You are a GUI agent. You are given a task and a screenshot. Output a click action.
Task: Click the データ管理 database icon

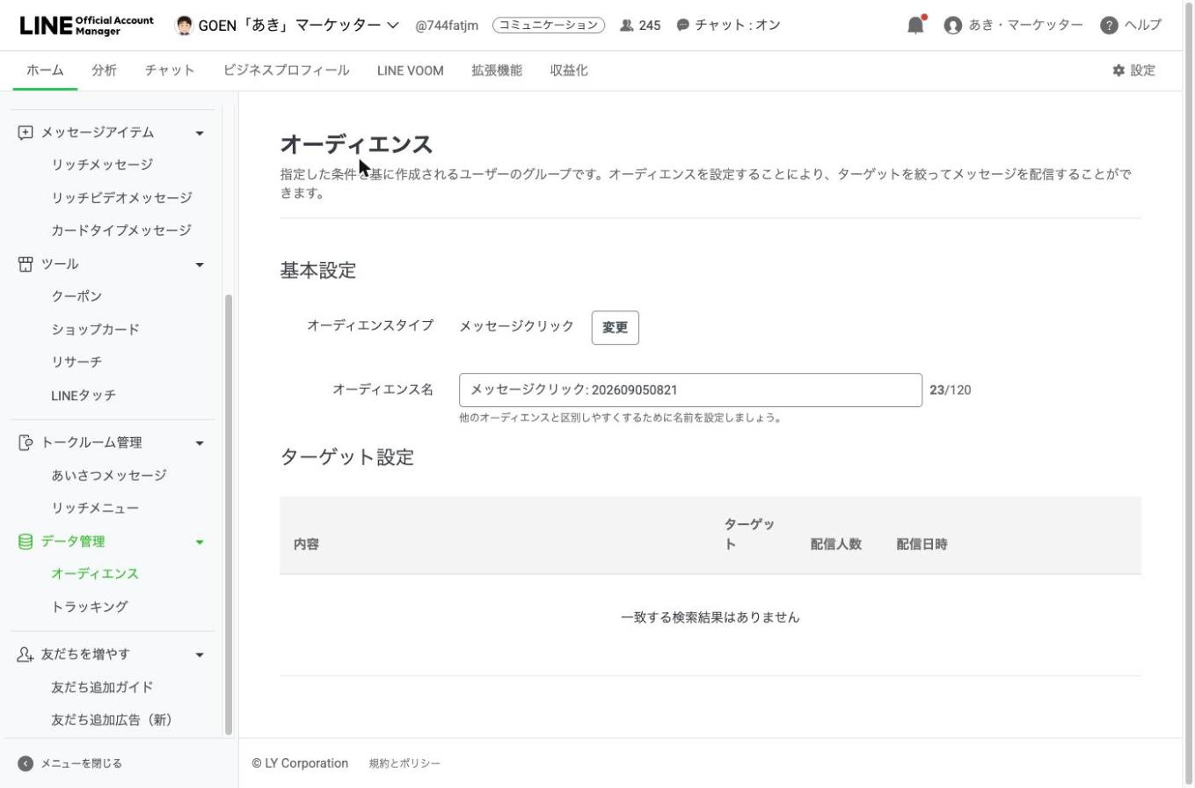(26, 541)
